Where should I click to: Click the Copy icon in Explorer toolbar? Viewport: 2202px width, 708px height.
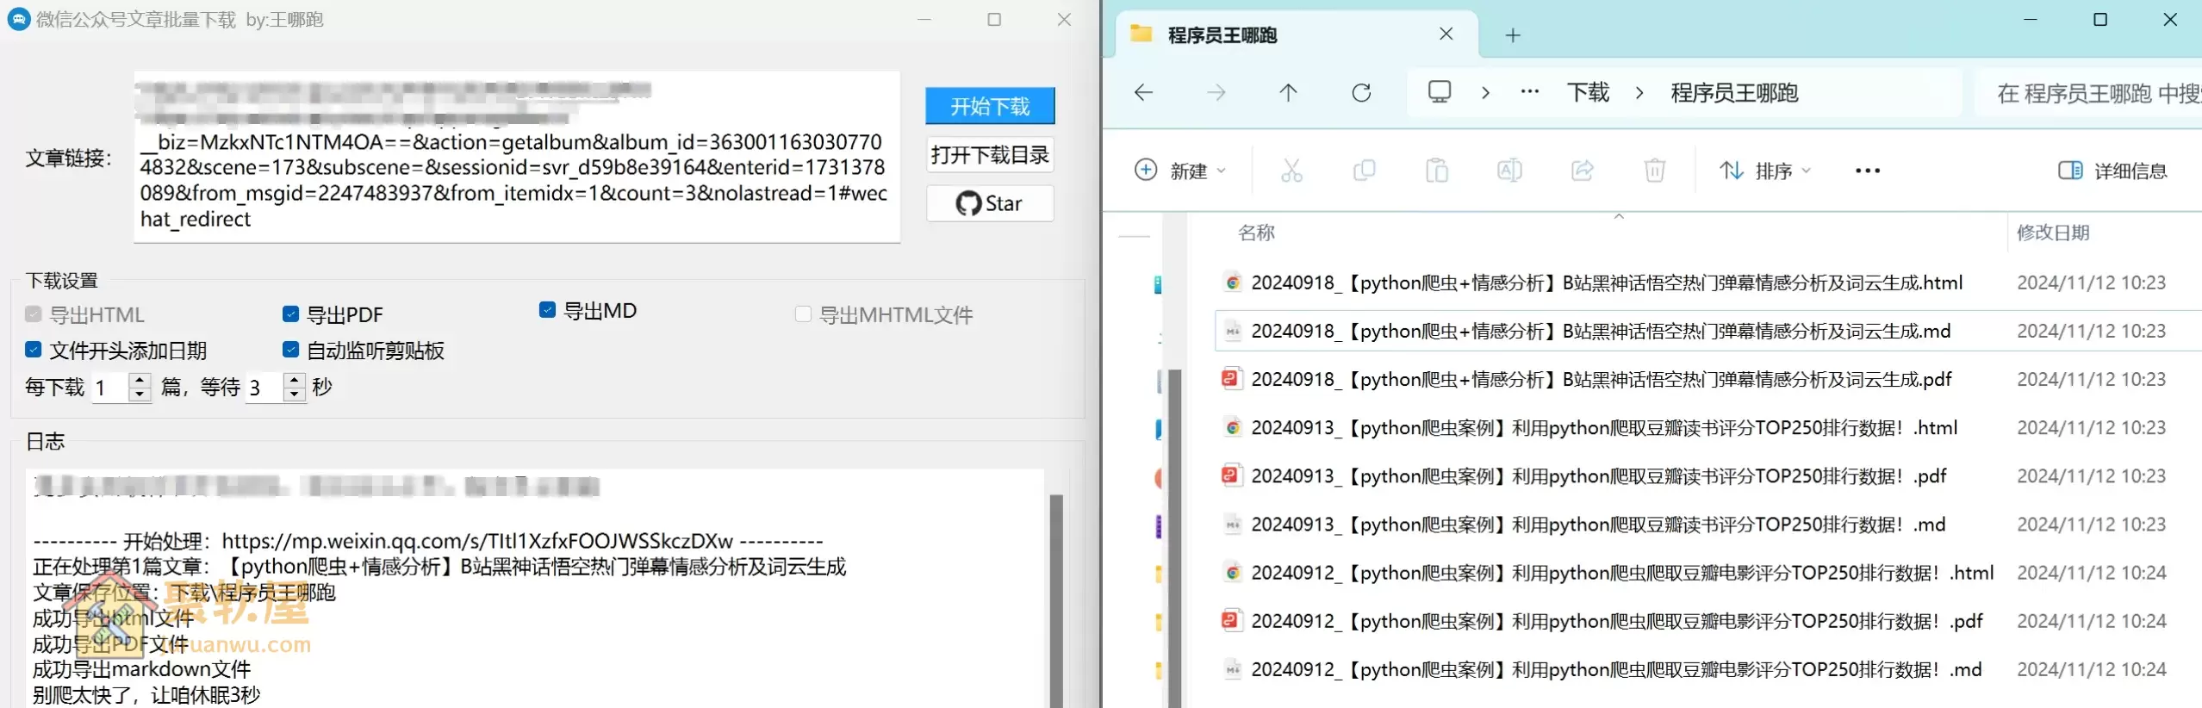pyautogui.click(x=1364, y=171)
